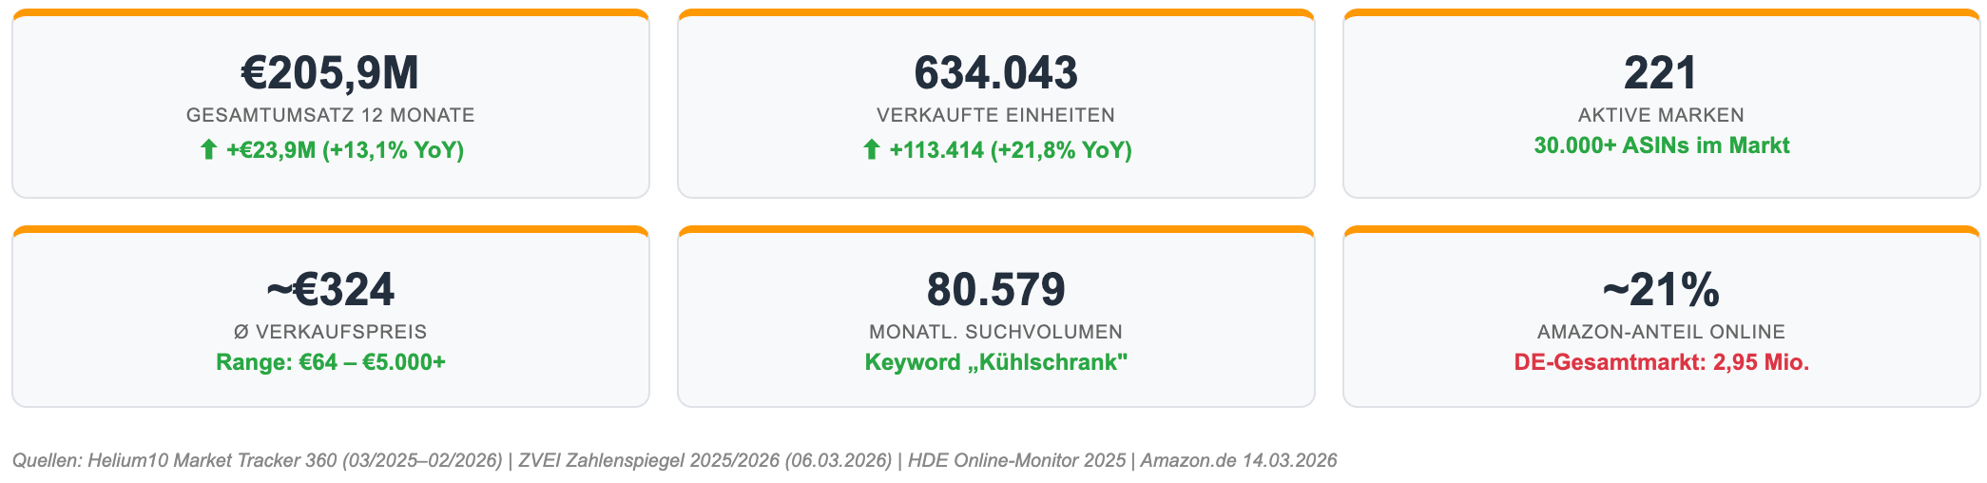Select the Verkaufte Einheiten label
The width and height of the screenshot is (1987, 483).
click(x=995, y=115)
